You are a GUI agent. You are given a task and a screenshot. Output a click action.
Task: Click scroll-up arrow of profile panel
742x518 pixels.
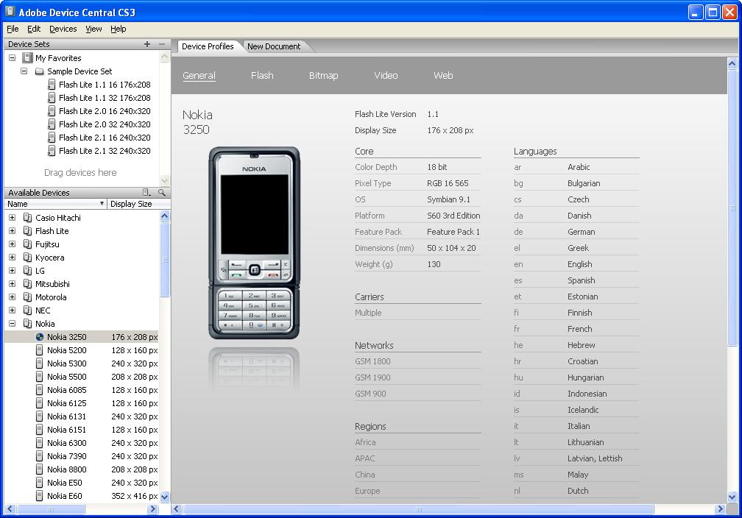coord(732,63)
